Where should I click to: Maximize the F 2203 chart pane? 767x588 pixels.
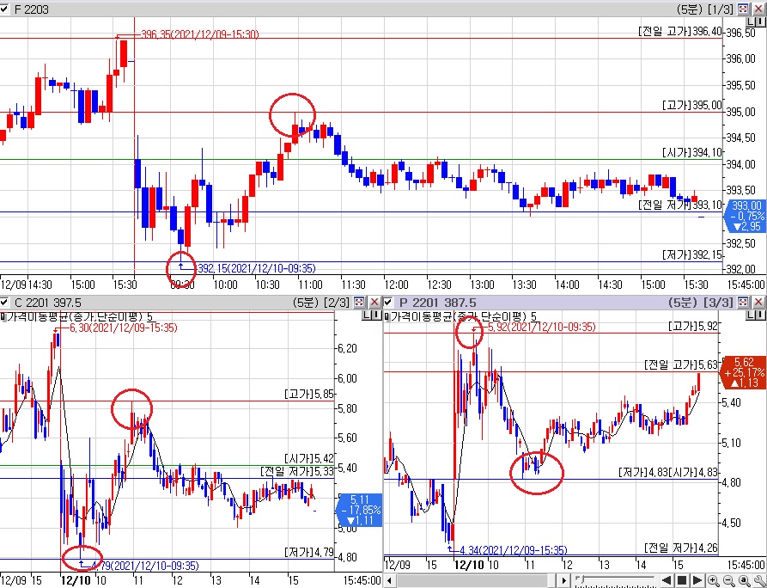tap(743, 9)
